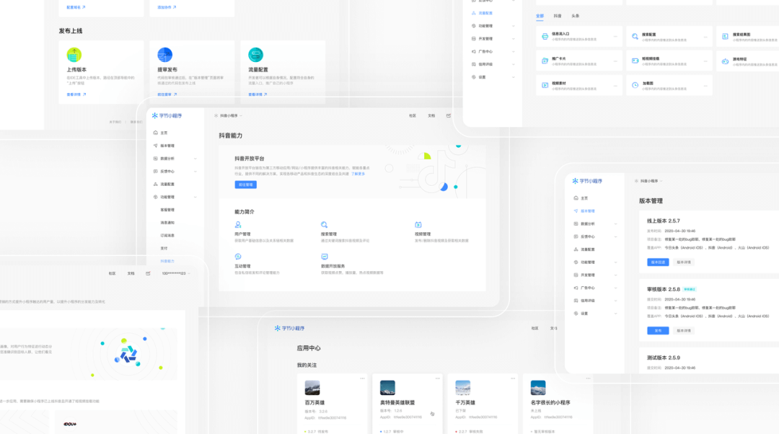
Task: Click the 信息流入口 card icon
Action: click(545, 36)
